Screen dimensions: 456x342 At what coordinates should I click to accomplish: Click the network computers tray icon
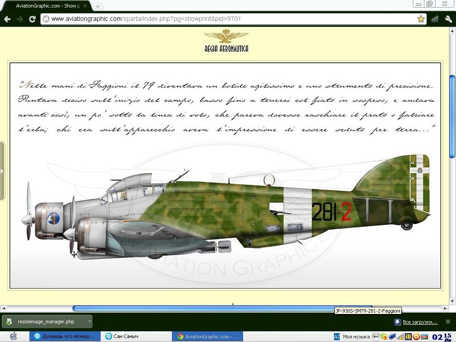click(x=392, y=337)
